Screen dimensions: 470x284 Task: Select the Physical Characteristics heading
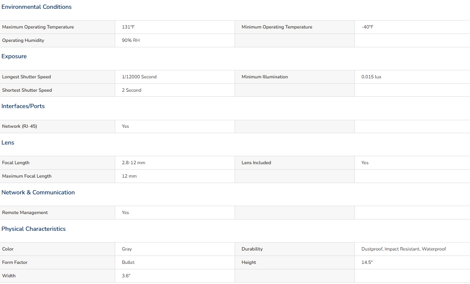tap(34, 229)
